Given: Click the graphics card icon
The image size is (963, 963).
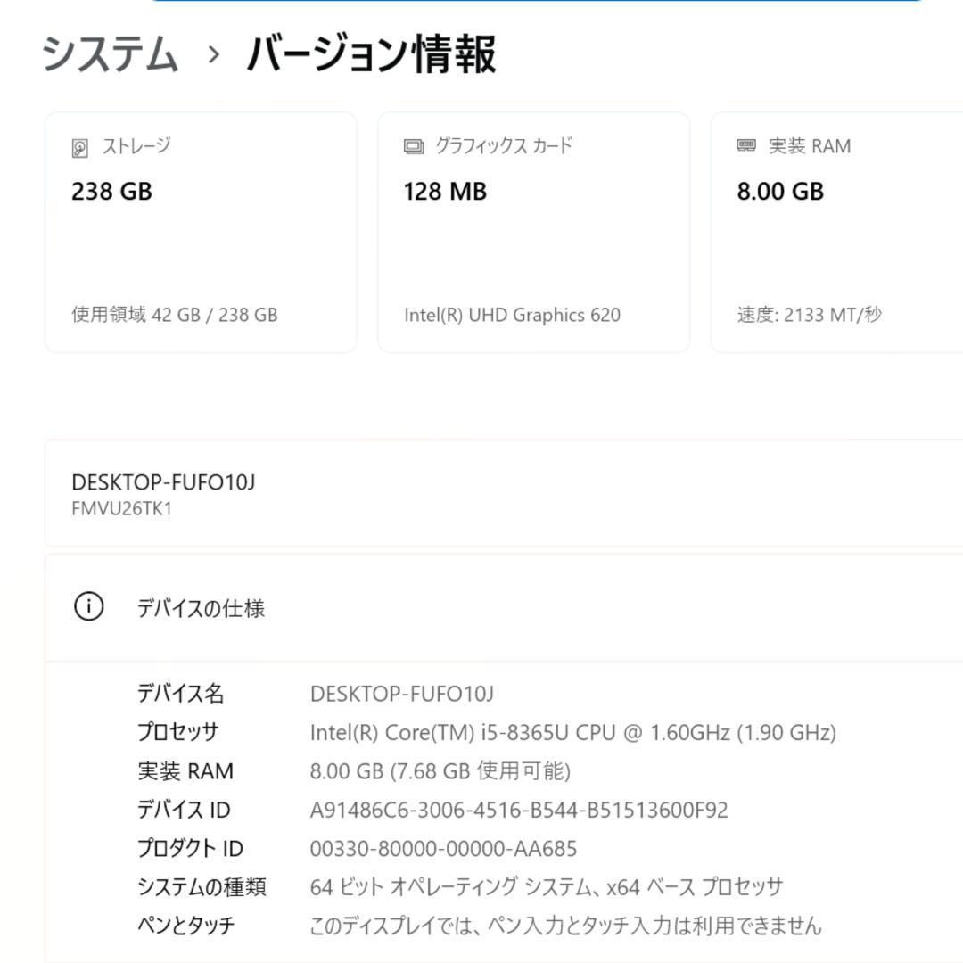Looking at the screenshot, I should [x=413, y=145].
